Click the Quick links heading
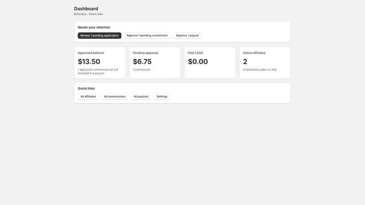This screenshot has width=365, height=205. click(x=86, y=88)
